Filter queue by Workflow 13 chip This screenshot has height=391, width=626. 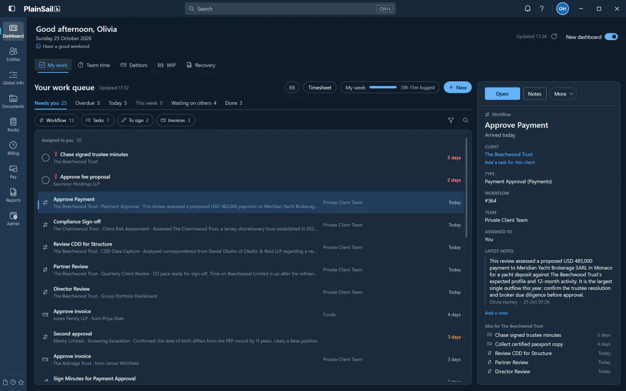click(57, 120)
